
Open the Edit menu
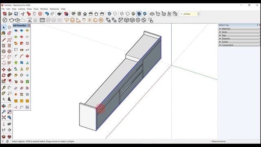8,9
